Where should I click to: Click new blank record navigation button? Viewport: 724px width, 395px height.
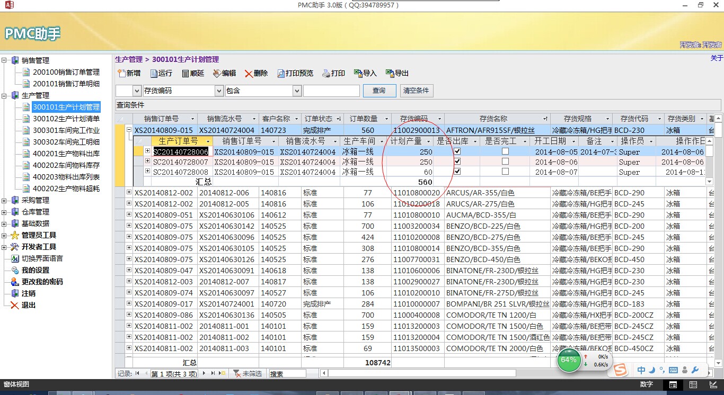click(x=223, y=373)
